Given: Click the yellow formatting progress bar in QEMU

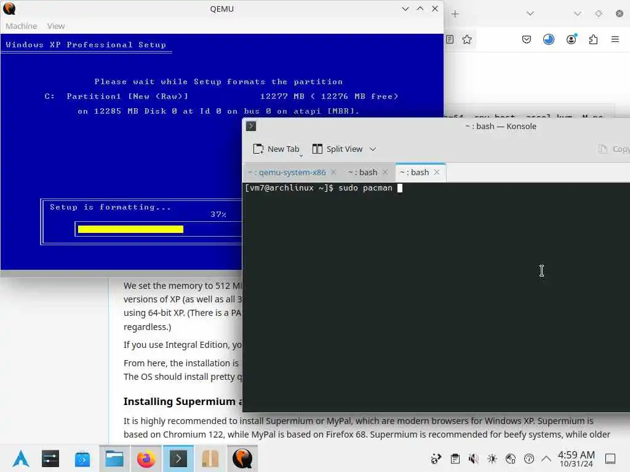Looking at the screenshot, I should tap(130, 229).
